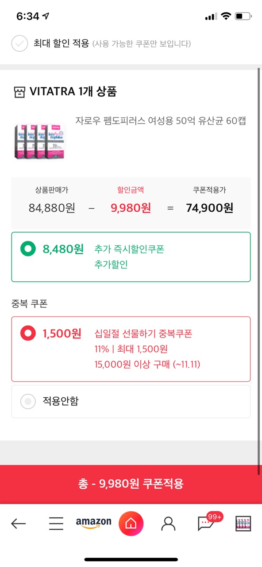The height and width of the screenshot is (567, 262).
Task: Open recently viewed product thumbnail icon
Action: (243, 524)
